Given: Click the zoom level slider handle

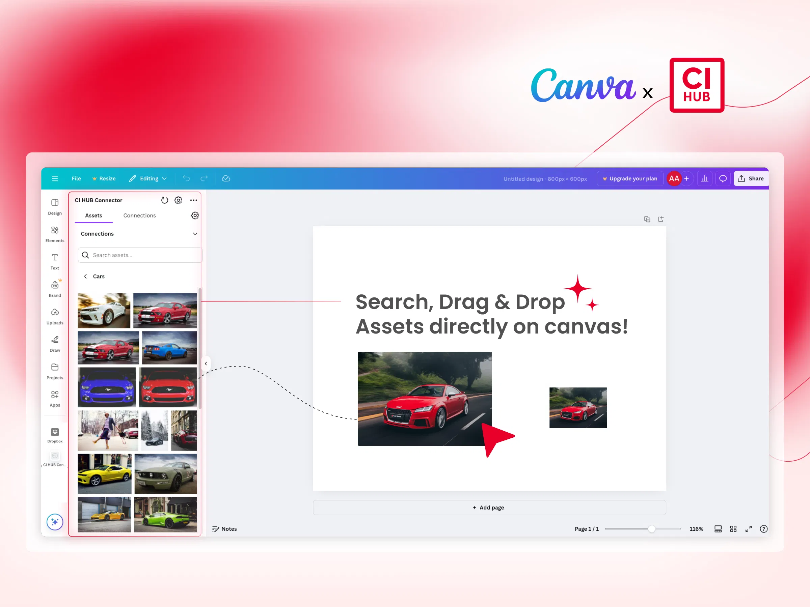Looking at the screenshot, I should [651, 529].
